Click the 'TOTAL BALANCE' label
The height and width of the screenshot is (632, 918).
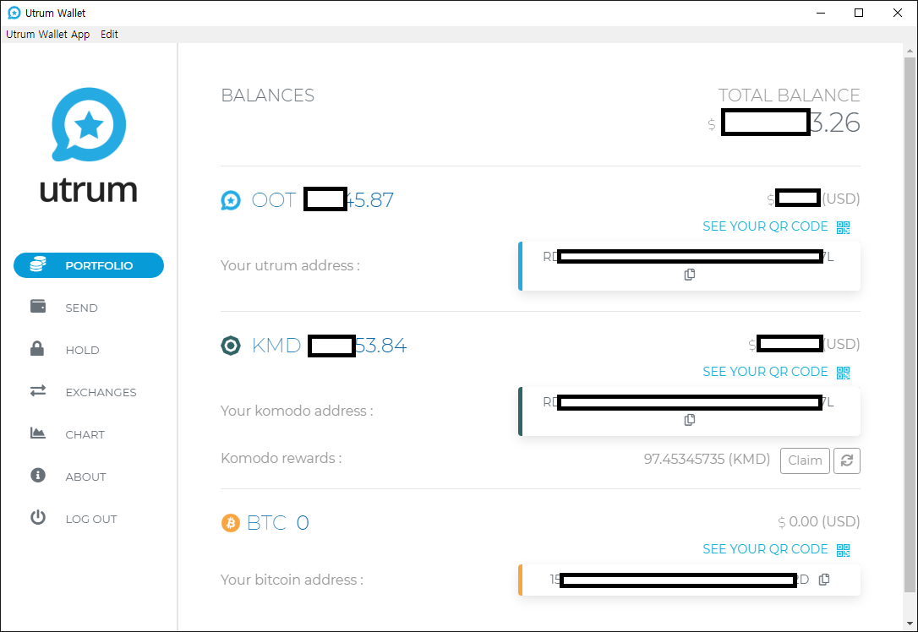[x=789, y=95]
